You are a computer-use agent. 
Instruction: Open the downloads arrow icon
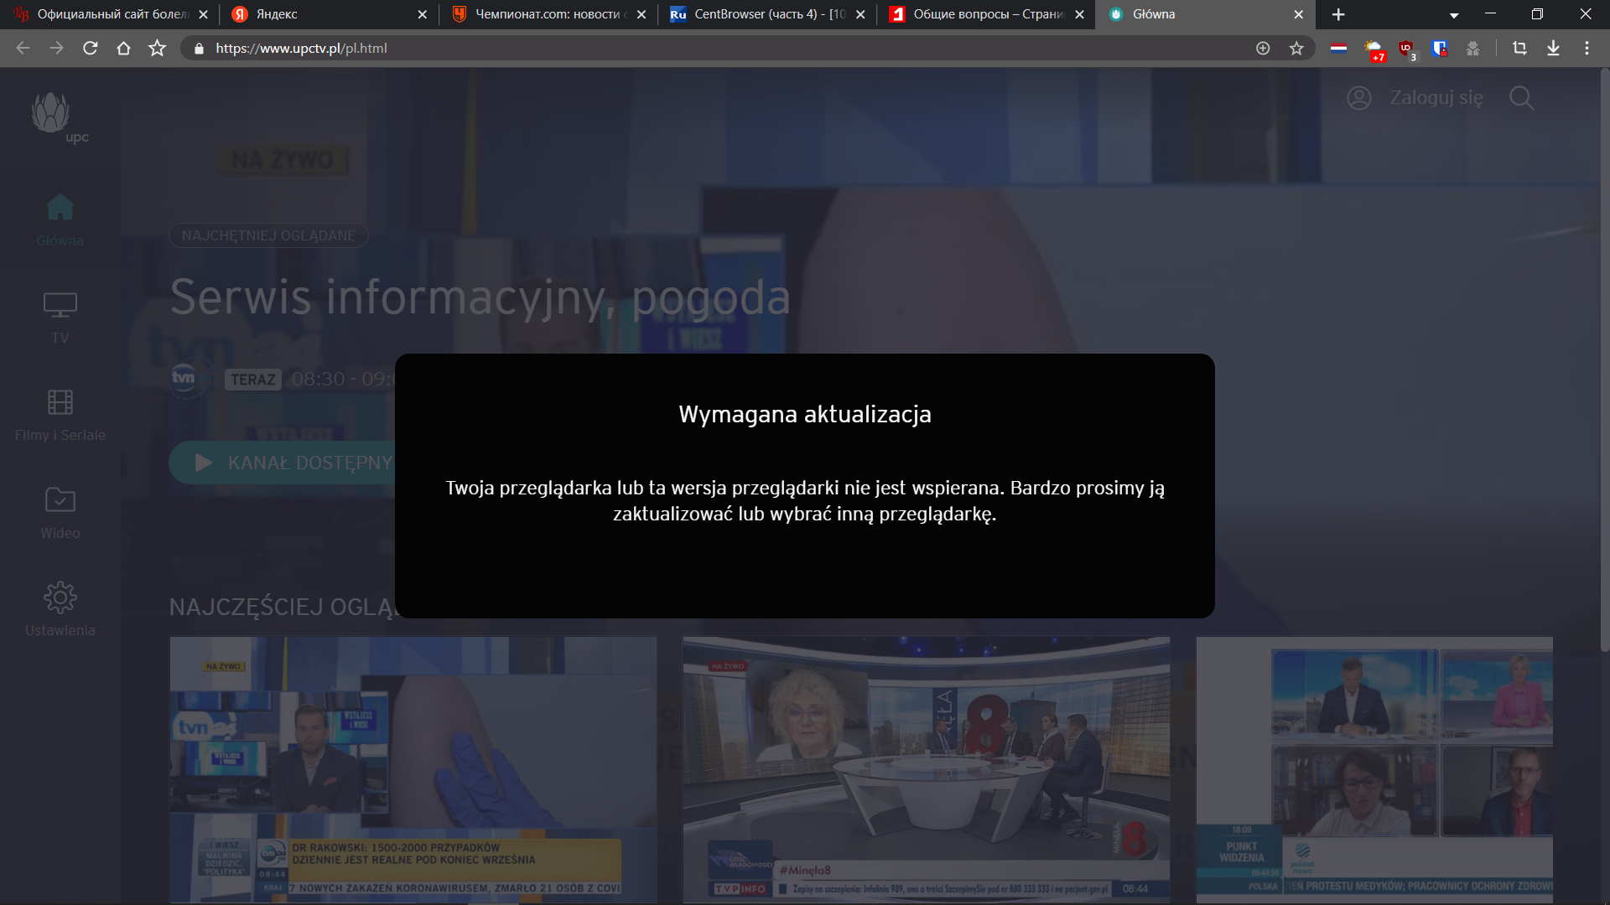[1553, 49]
